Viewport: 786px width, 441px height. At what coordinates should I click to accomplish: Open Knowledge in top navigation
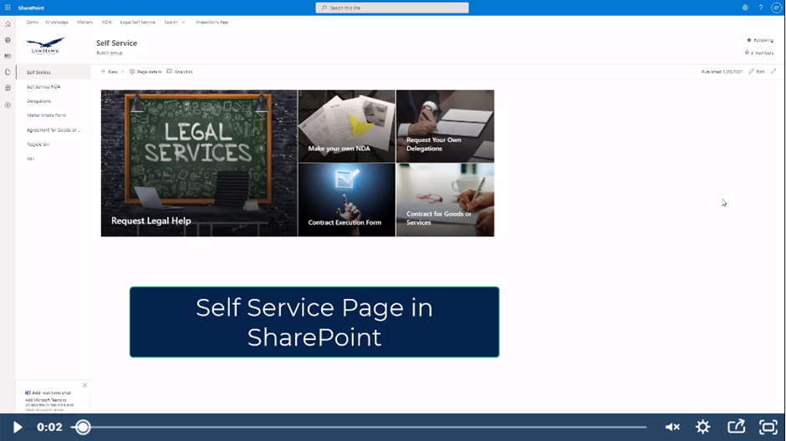point(57,22)
